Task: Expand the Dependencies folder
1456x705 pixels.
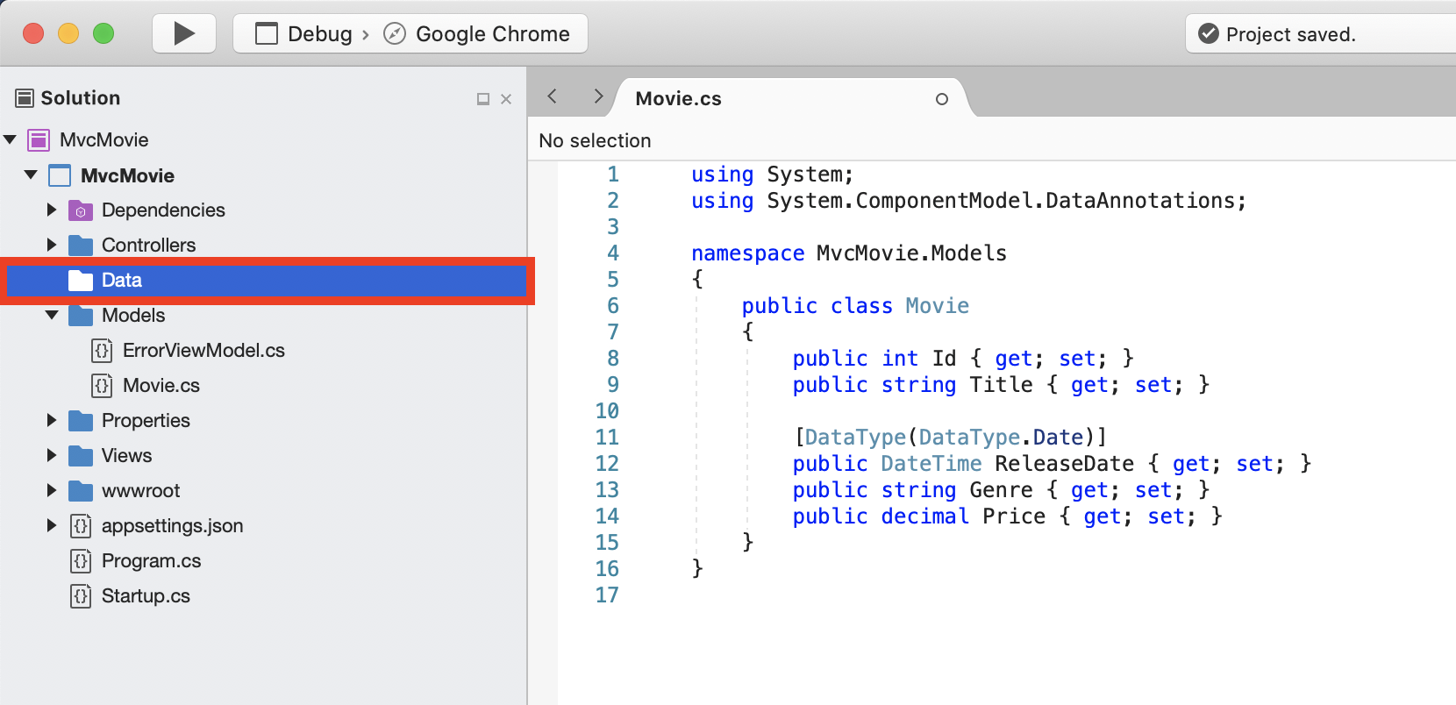Action: [52, 210]
